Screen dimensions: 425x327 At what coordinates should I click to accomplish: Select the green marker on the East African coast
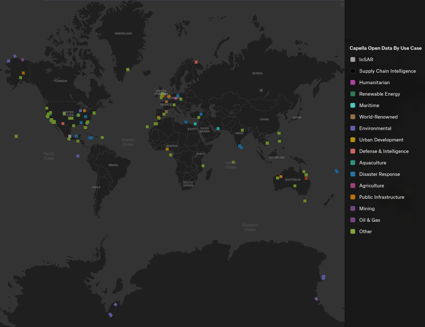point(203,166)
